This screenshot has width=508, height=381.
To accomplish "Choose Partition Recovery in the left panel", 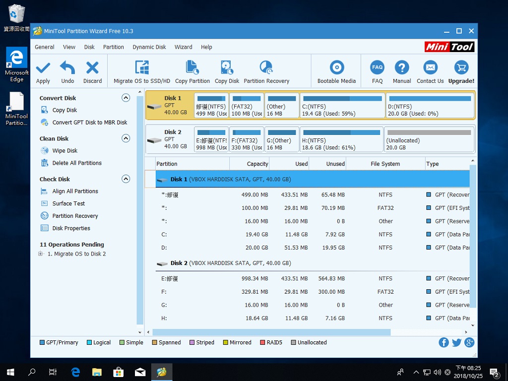I will pyautogui.click(x=75, y=216).
